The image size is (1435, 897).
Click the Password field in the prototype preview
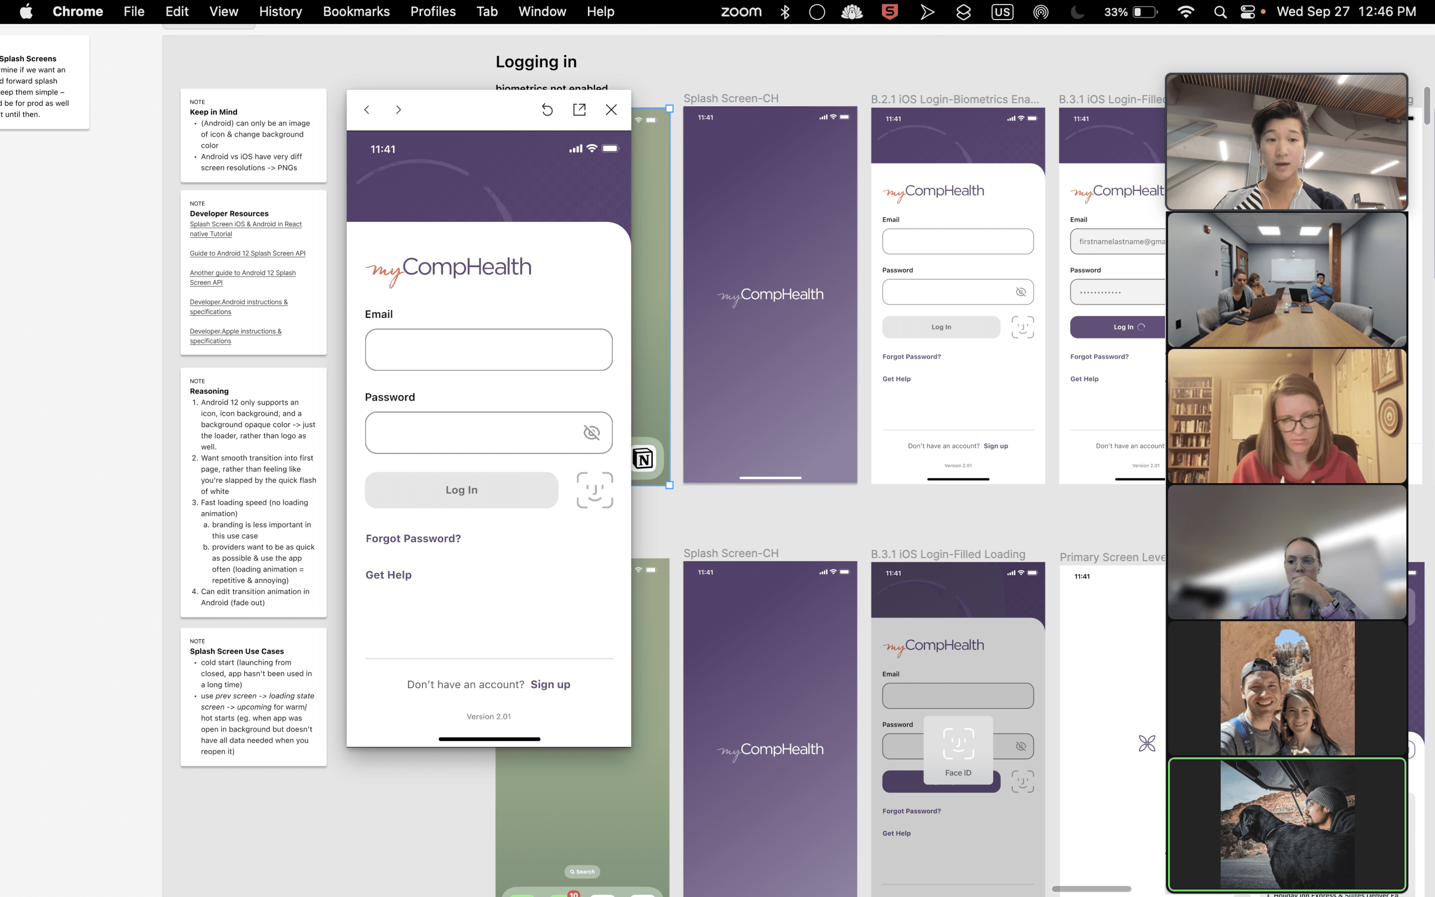point(489,433)
